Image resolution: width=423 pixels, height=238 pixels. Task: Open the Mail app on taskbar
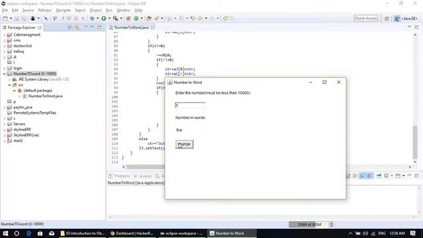coord(52,233)
